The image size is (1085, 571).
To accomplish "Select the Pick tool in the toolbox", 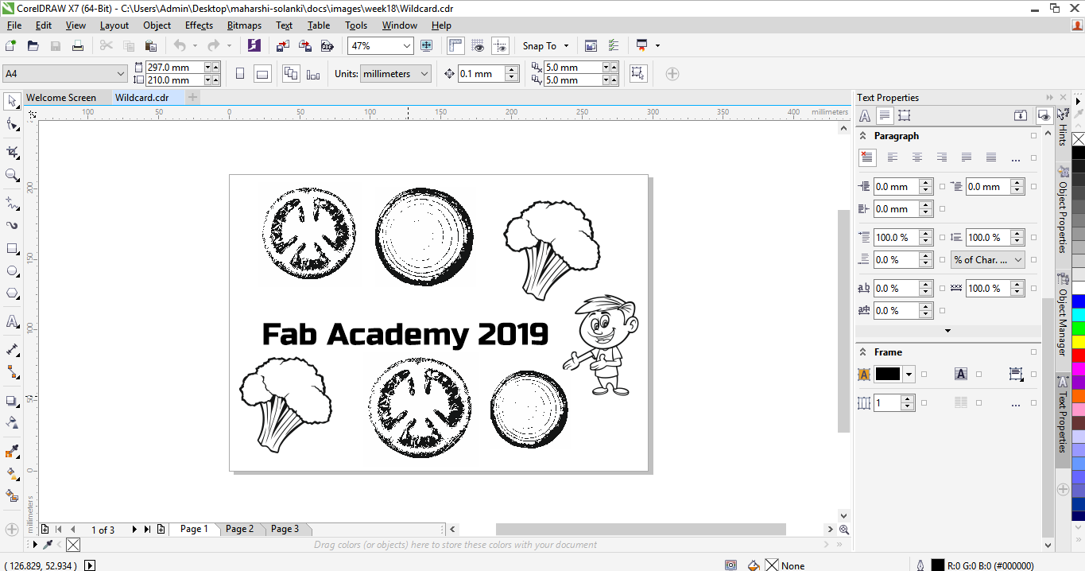I will click(x=12, y=101).
